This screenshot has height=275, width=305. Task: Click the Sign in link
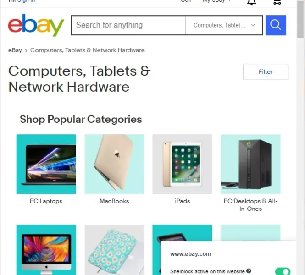pyautogui.click(x=26, y=1)
